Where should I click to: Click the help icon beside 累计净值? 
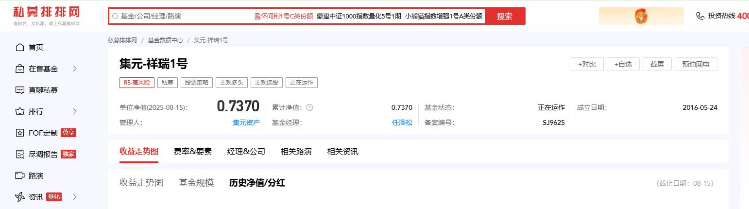point(309,107)
